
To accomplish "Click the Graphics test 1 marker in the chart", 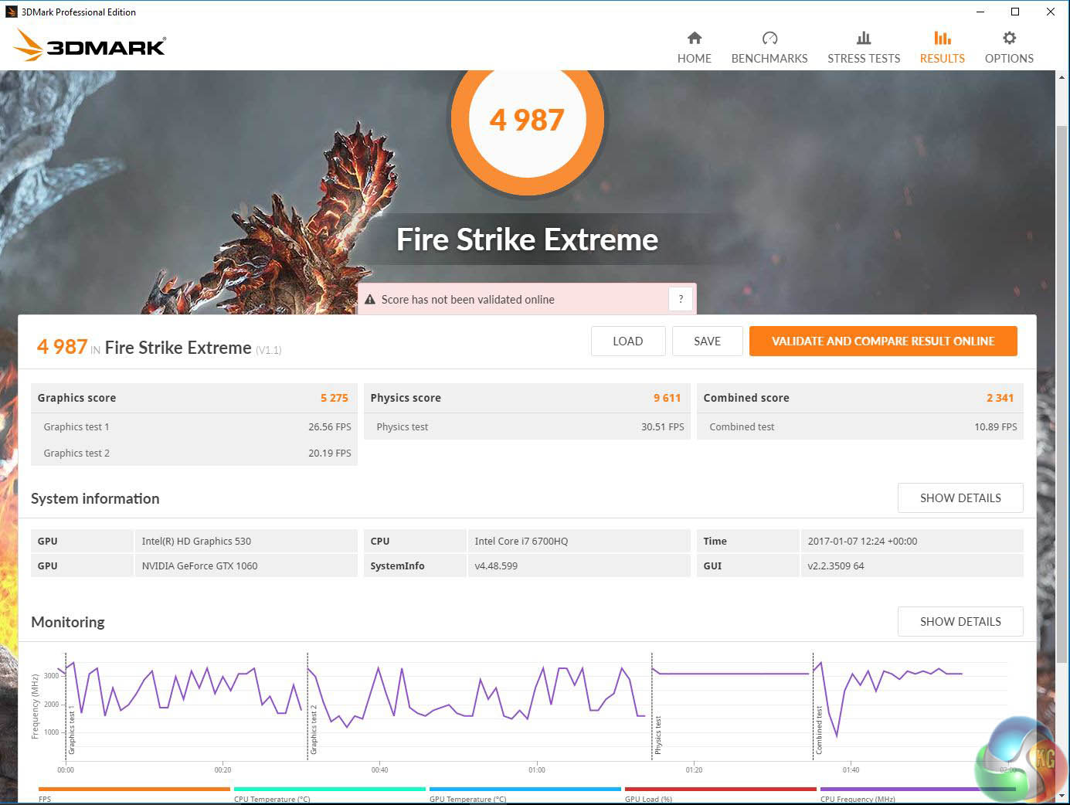I will (72, 730).
